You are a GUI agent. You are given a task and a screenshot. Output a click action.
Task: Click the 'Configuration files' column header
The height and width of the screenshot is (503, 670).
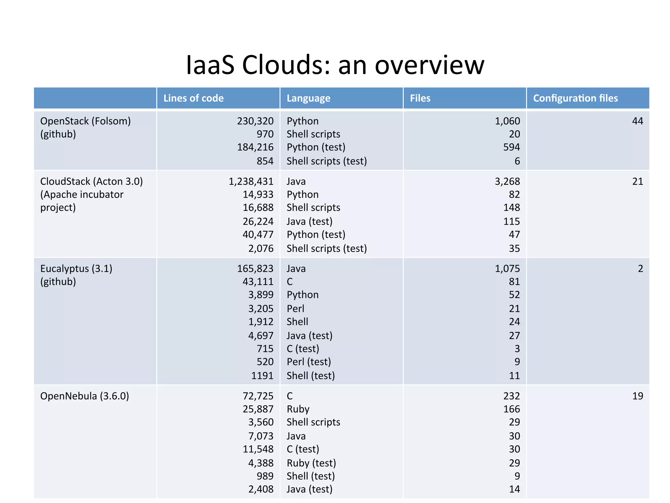point(575,98)
